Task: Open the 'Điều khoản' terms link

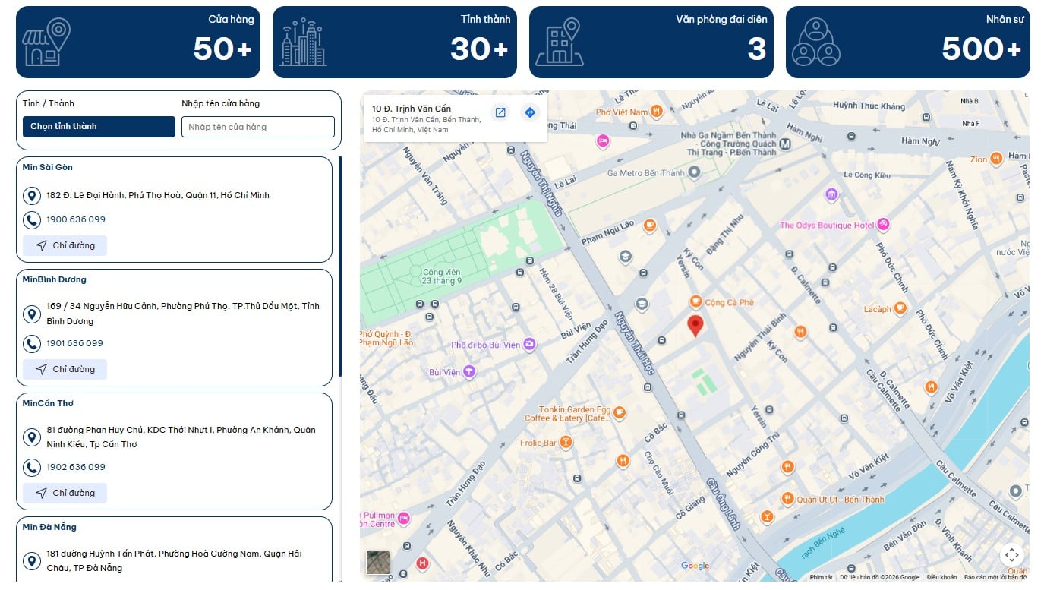Action: tap(941, 578)
